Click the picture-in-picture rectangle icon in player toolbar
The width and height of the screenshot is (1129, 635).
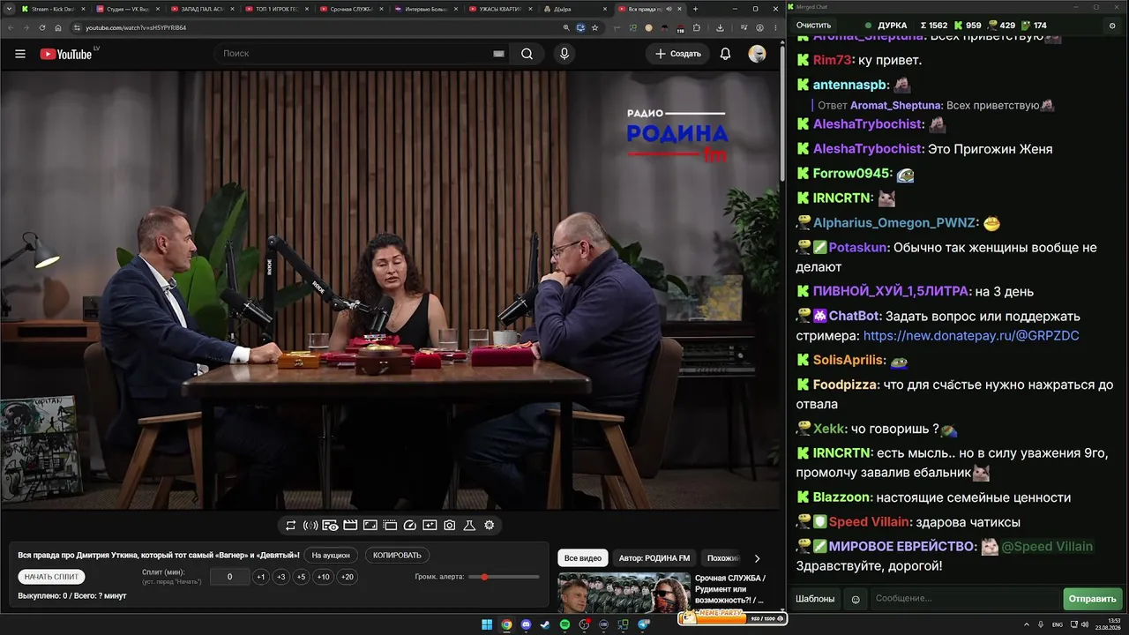coord(370,526)
